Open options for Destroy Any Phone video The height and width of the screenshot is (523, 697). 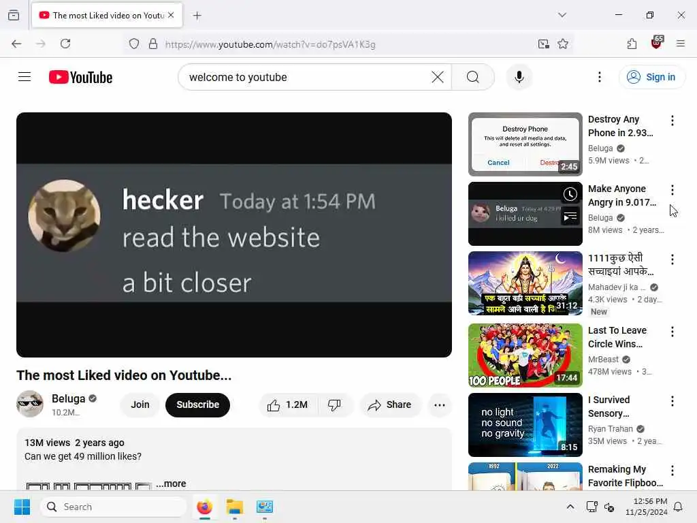pyautogui.click(x=672, y=121)
